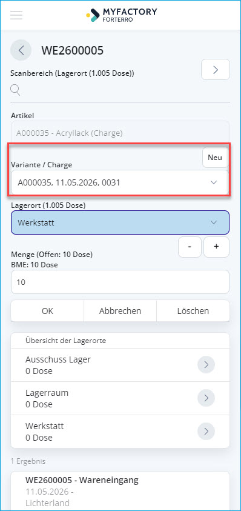Viewport: 241px width, 511px height.
Task: Increase quantity with plus button
Action: click(x=216, y=247)
